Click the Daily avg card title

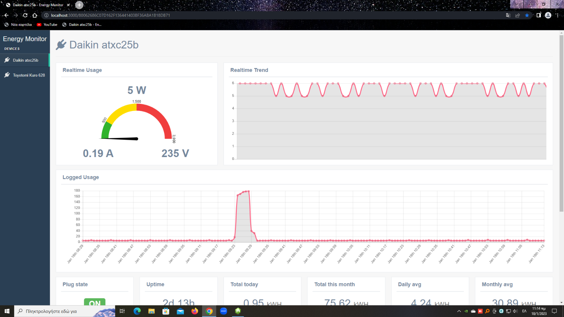pos(410,284)
